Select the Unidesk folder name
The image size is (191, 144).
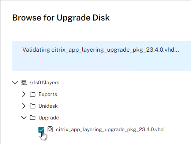coord(48,106)
